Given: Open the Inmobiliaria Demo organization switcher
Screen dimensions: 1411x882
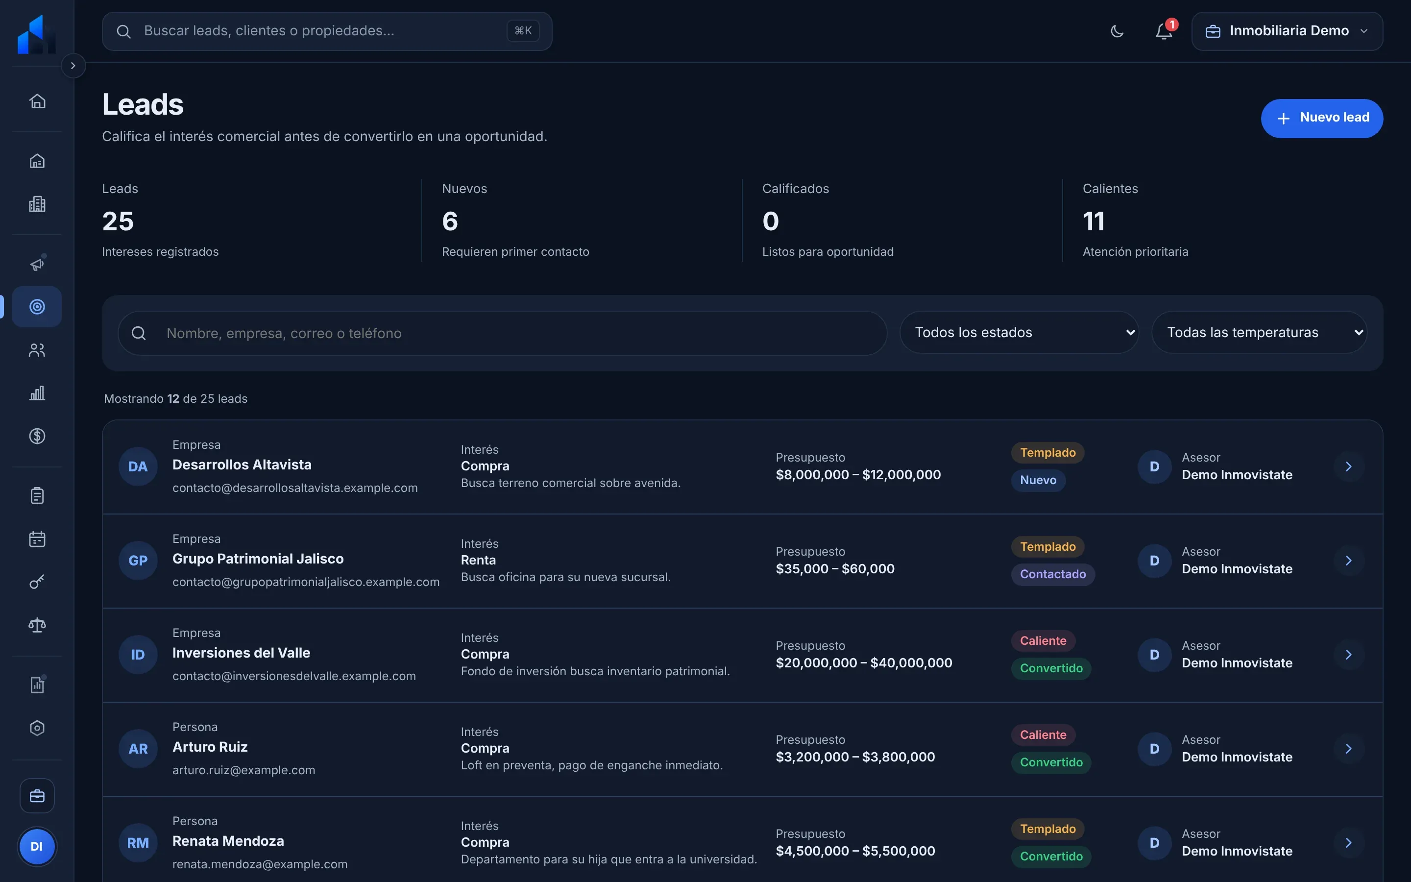Looking at the screenshot, I should [x=1288, y=31].
